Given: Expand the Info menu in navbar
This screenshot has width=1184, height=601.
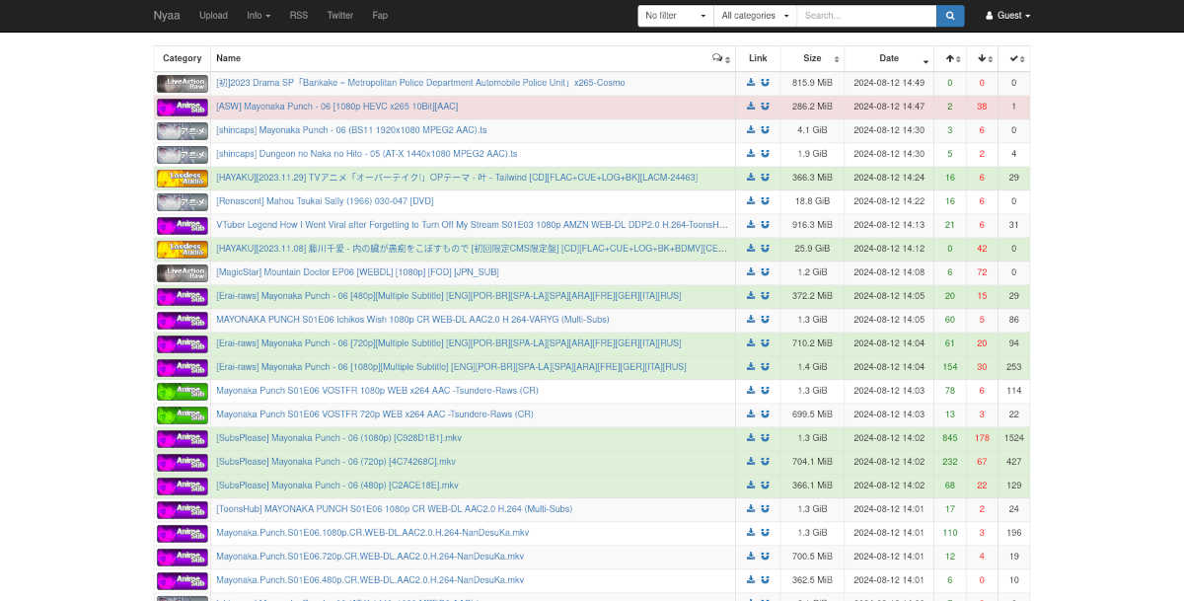Looking at the screenshot, I should pos(259,16).
